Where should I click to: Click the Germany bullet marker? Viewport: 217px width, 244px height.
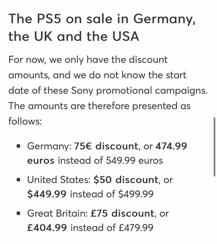tap(19, 146)
